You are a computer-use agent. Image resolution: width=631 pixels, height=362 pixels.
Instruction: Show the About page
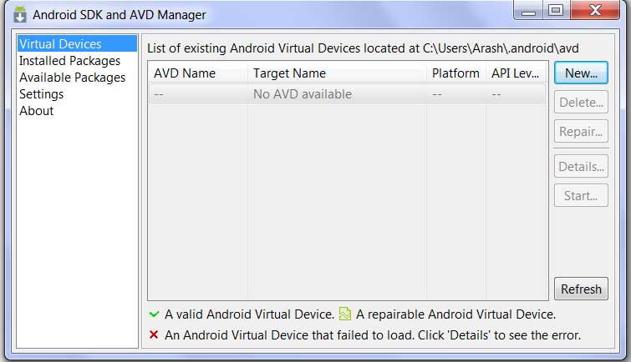pyautogui.click(x=36, y=110)
